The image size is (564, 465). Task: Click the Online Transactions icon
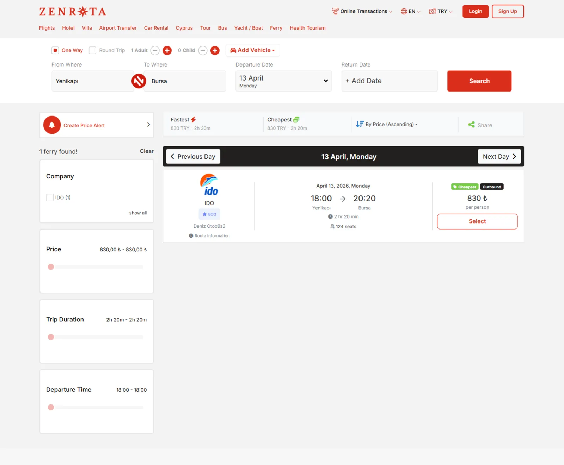point(335,11)
